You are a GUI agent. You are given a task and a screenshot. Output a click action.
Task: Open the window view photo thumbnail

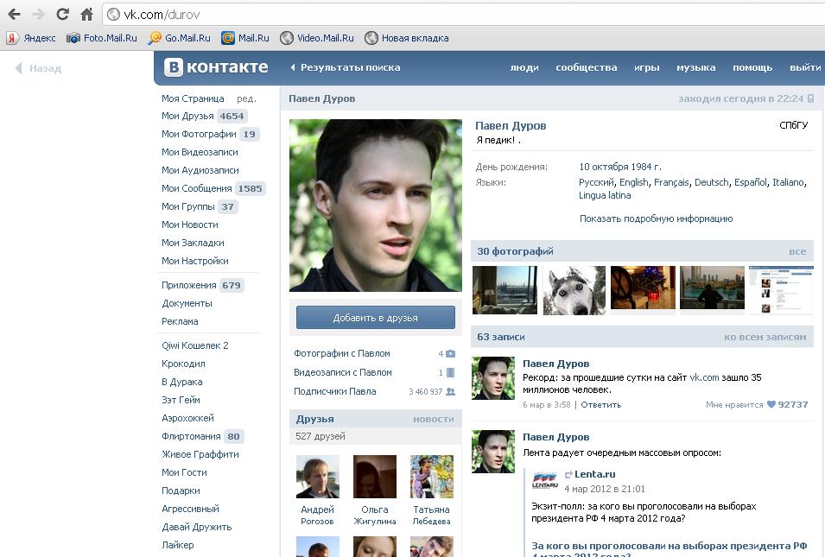coord(505,290)
